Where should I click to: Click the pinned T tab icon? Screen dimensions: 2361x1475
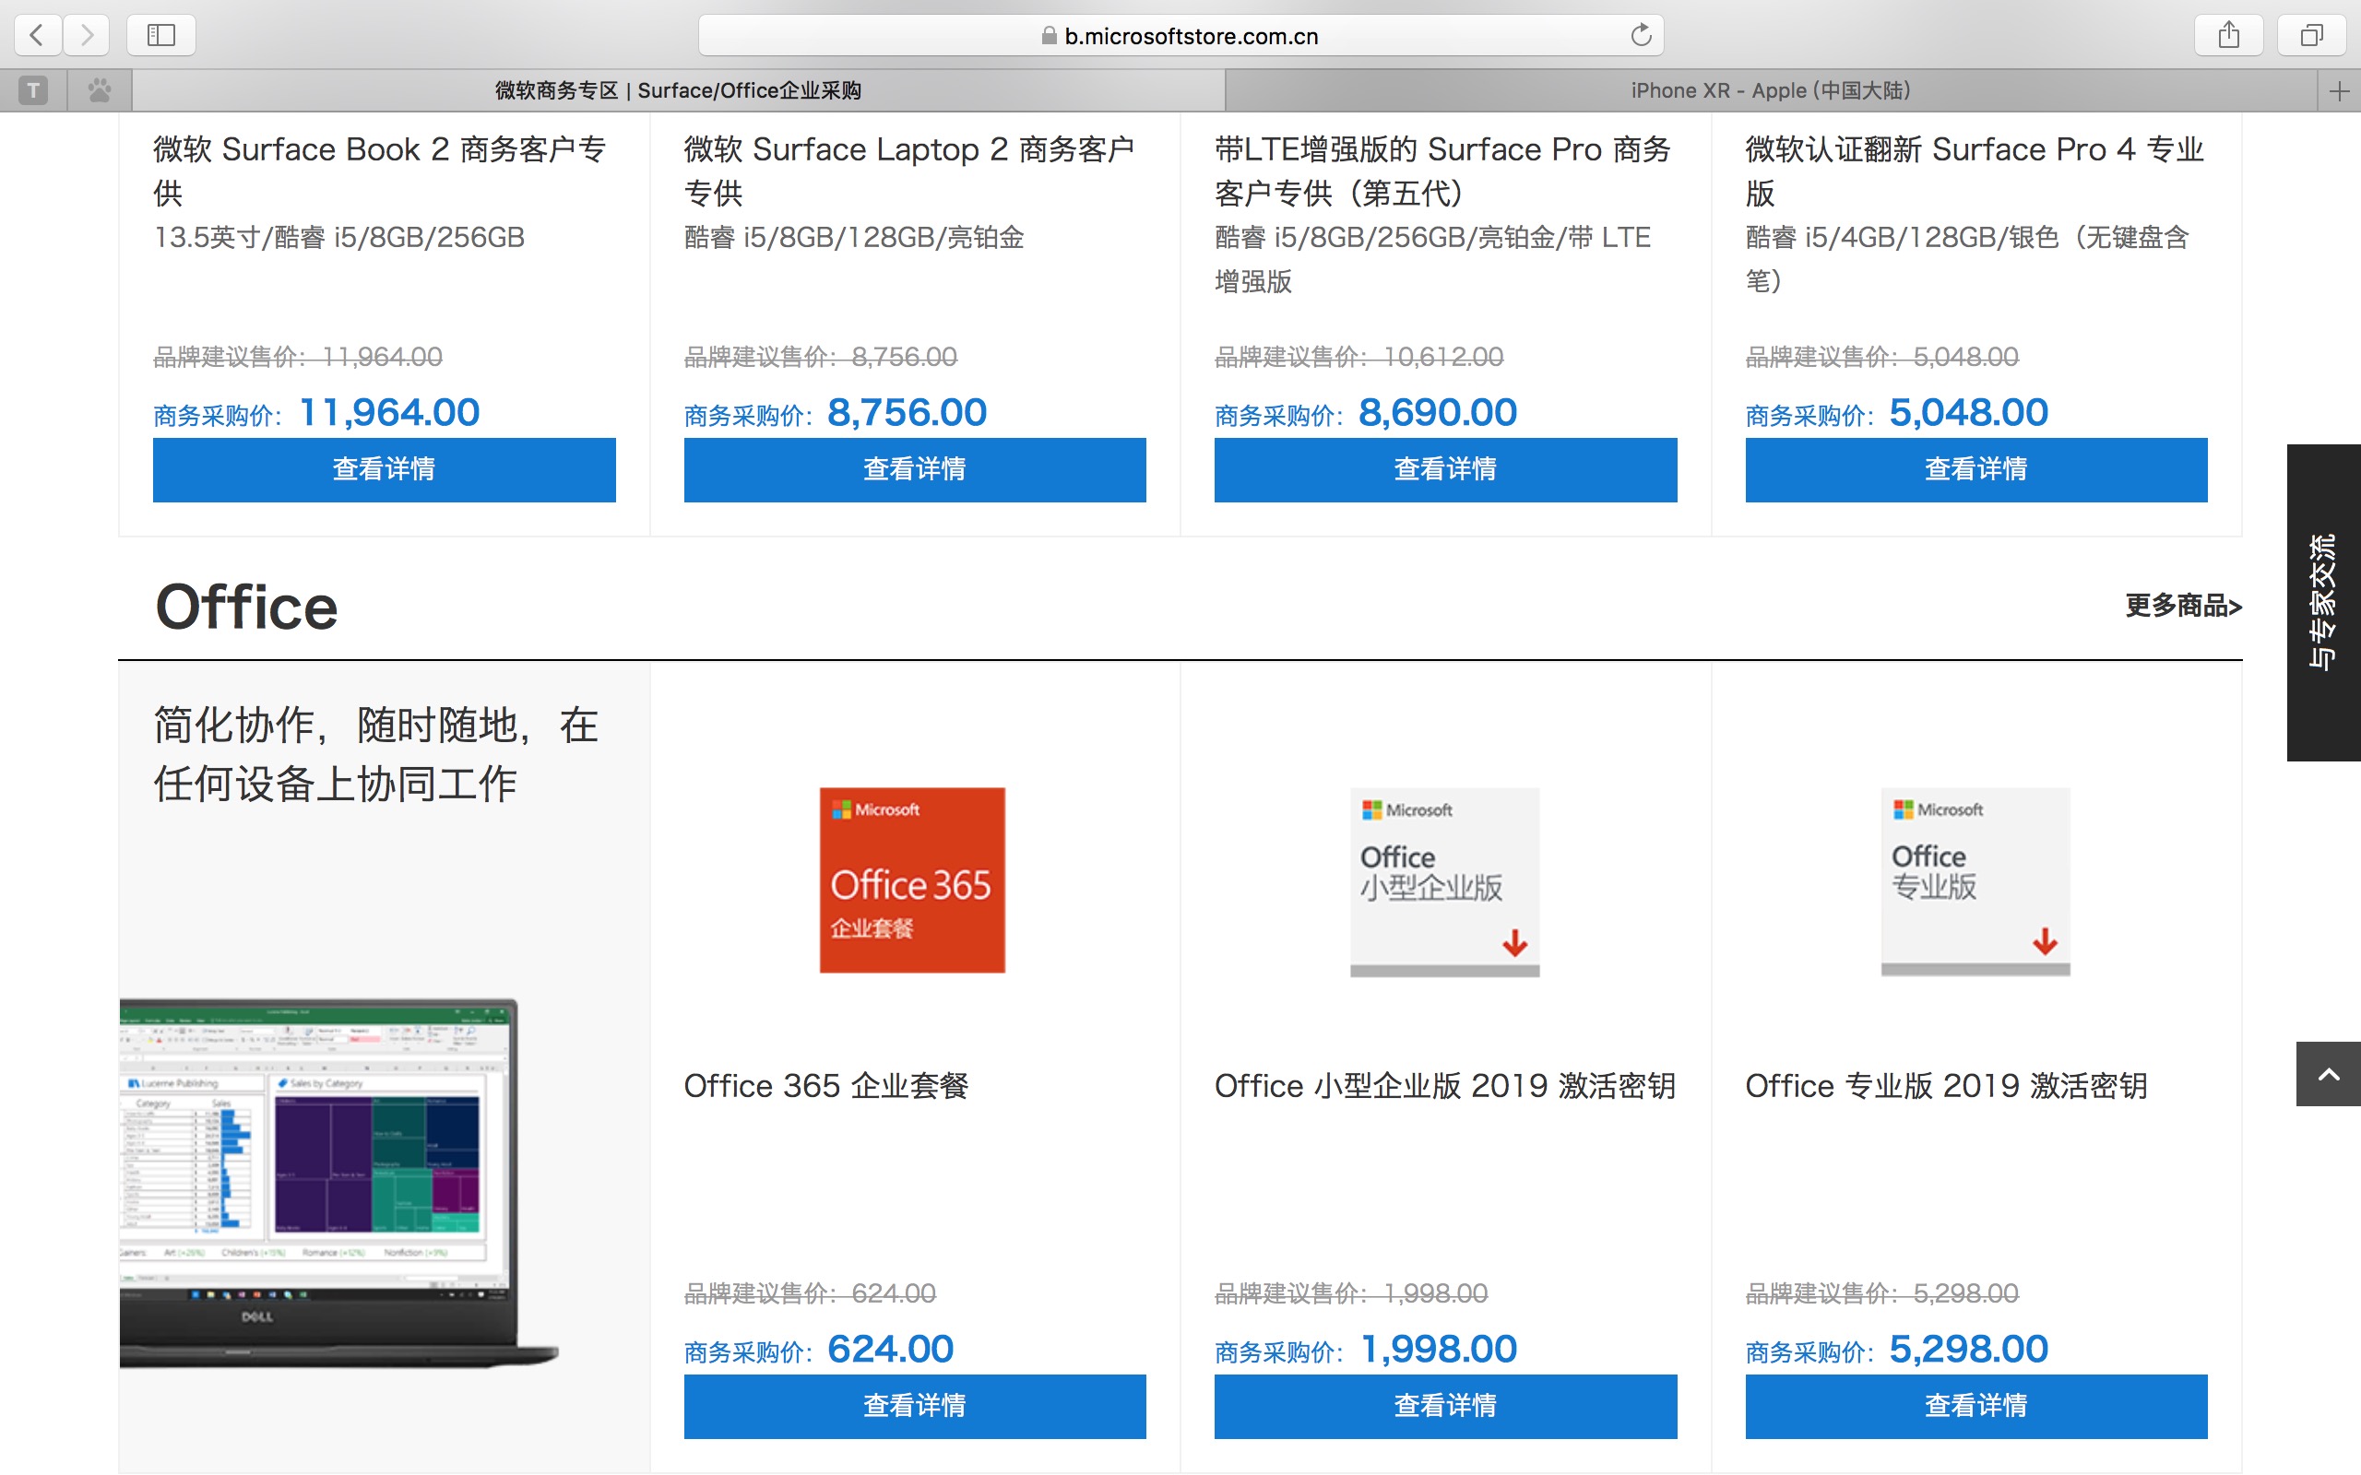tap(33, 90)
